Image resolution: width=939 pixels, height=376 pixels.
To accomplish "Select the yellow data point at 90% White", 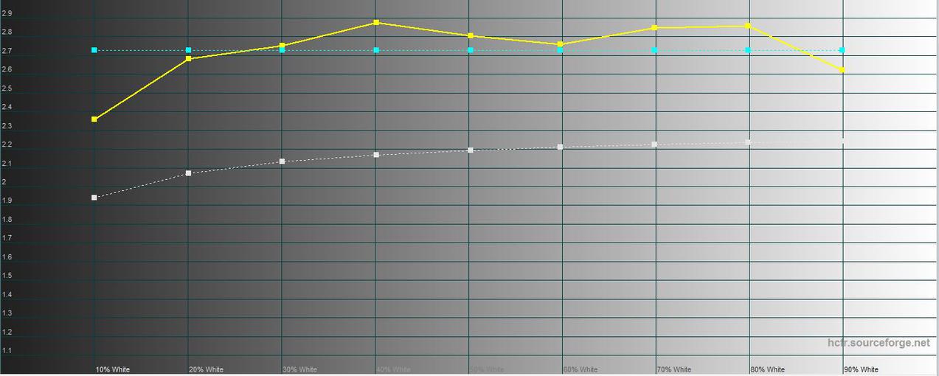I will (842, 70).
